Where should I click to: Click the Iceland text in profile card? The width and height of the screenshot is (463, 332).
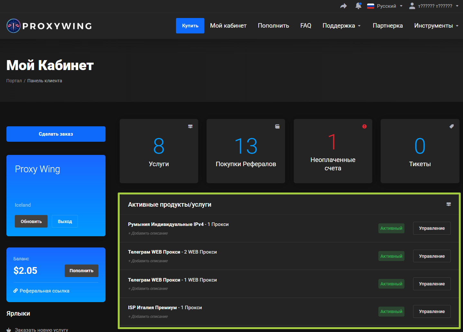23,205
